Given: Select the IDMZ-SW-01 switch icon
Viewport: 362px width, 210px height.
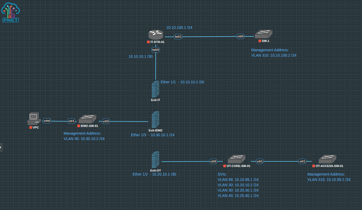Looking at the screenshot, I should tap(87, 119).
